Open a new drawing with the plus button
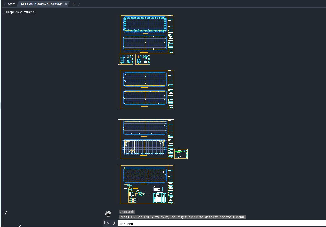The height and width of the screenshot is (227, 326). click(74, 4)
